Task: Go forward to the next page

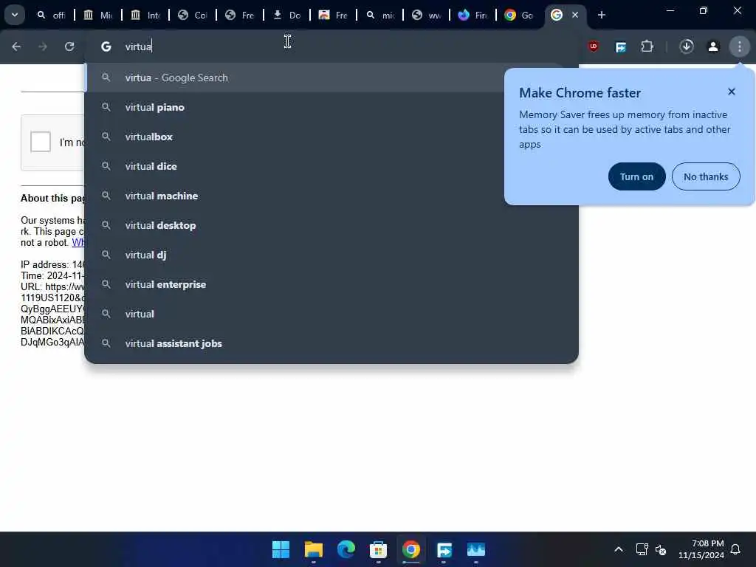Action: pyautogui.click(x=43, y=47)
